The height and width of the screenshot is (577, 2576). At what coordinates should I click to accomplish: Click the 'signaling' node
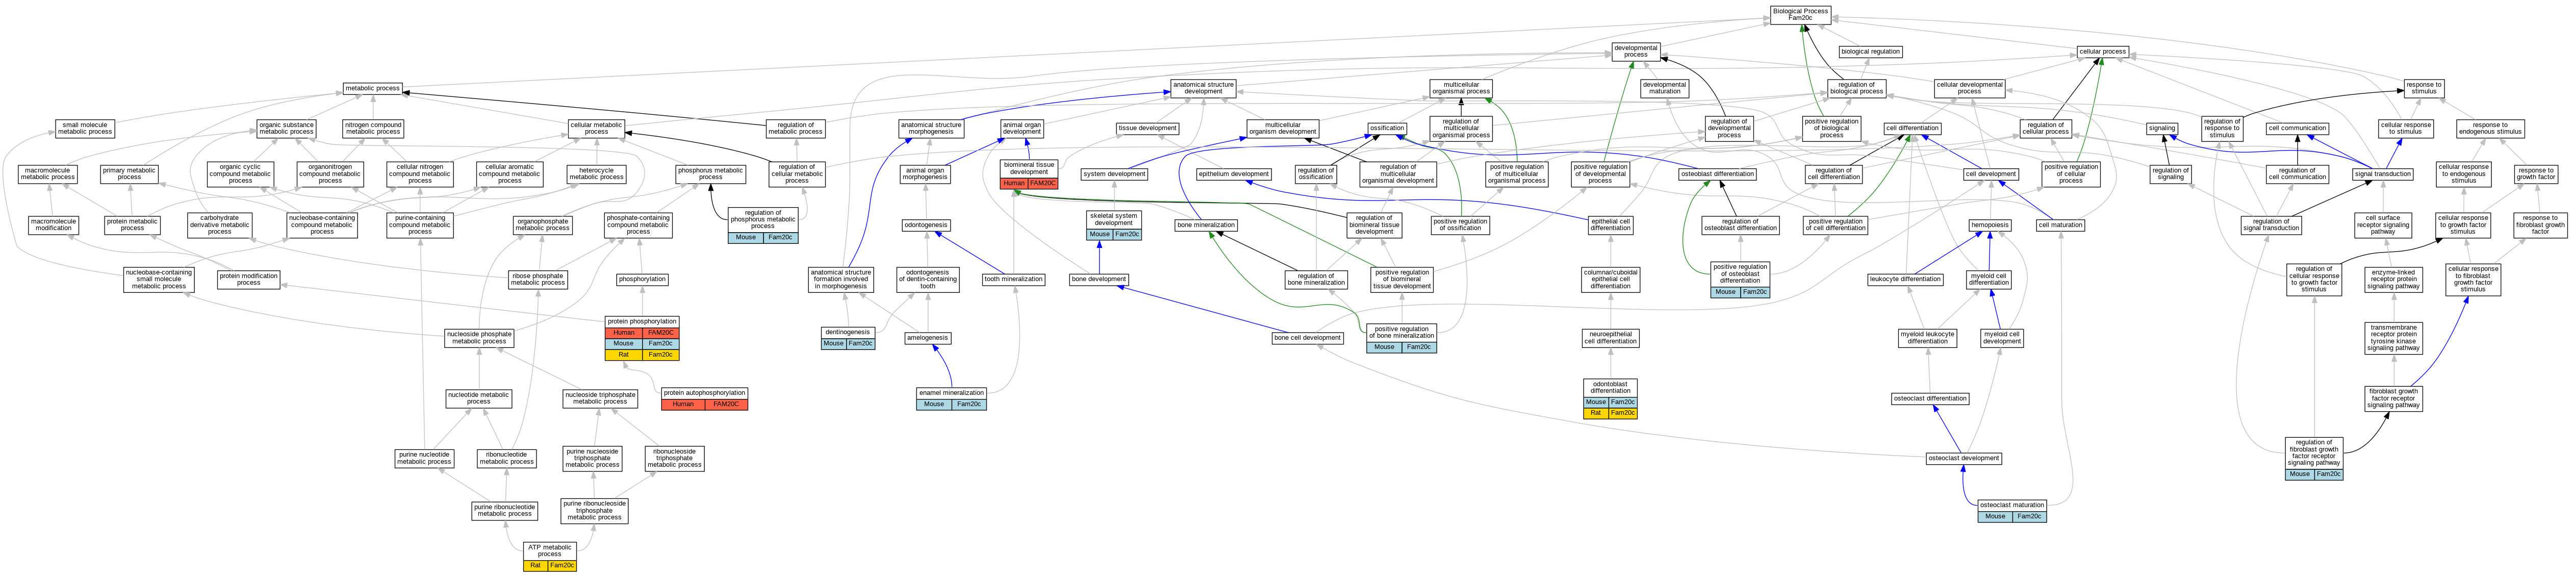[x=2162, y=129]
